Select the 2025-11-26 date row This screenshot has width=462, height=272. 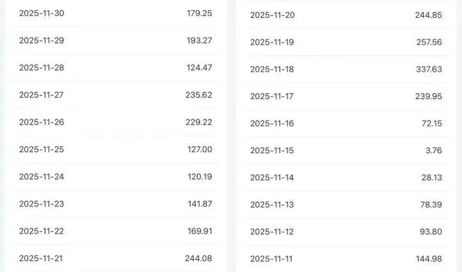coord(42,123)
